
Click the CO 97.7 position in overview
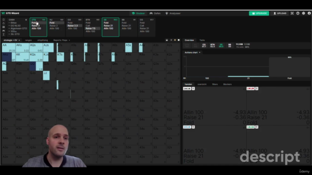click(204, 45)
